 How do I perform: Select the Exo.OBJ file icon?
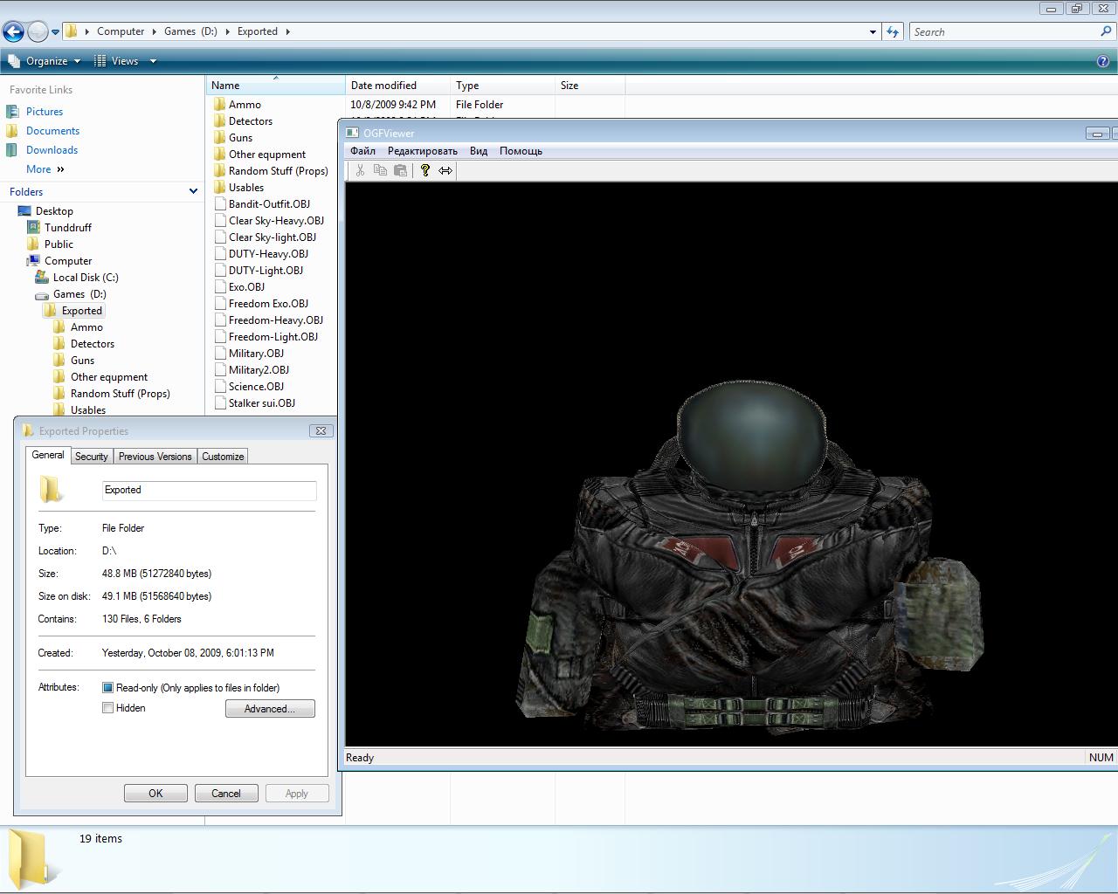220,286
